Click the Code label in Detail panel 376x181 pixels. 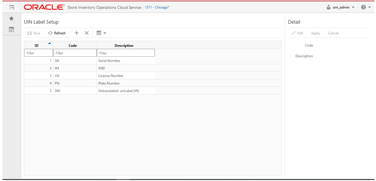(309, 45)
